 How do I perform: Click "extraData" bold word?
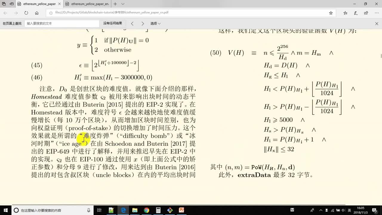click(254, 175)
